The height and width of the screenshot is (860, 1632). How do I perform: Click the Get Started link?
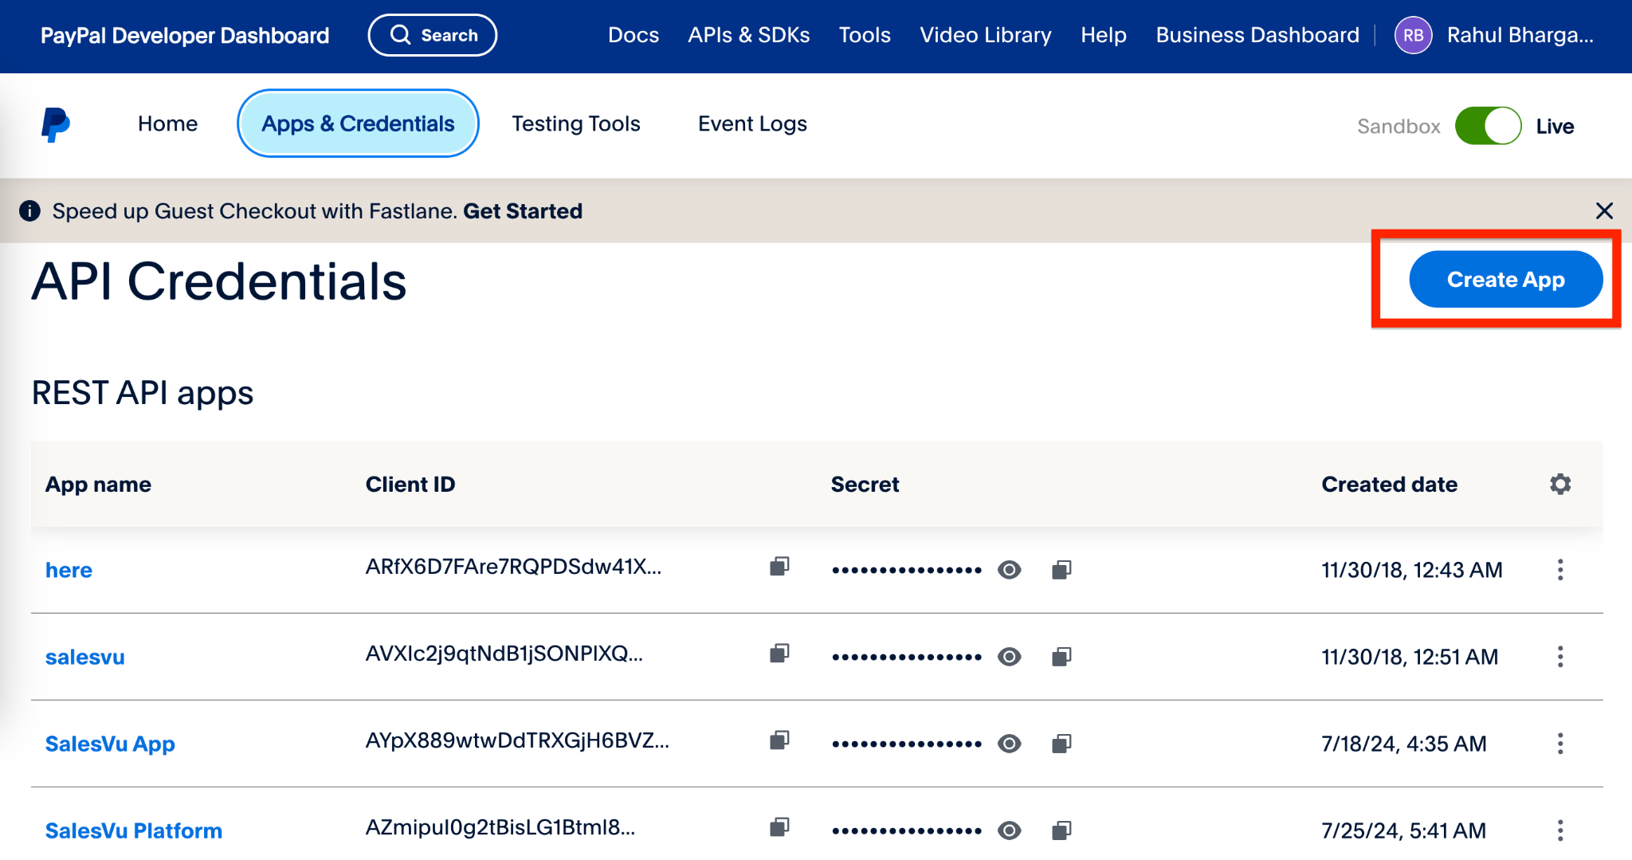click(523, 211)
